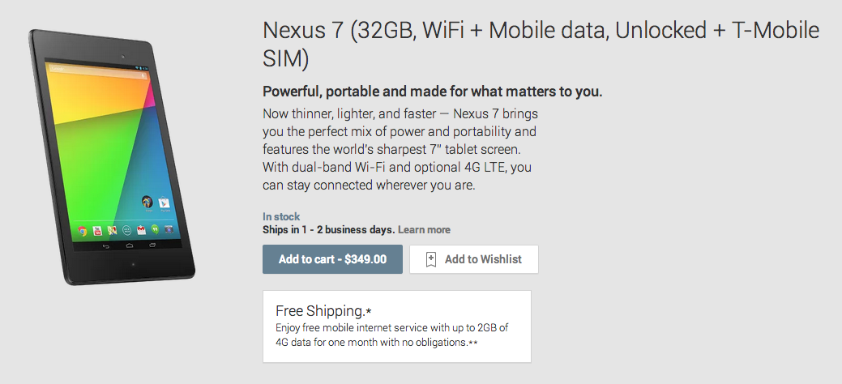
Task: Click the In stock availability label
Action: [x=281, y=216]
